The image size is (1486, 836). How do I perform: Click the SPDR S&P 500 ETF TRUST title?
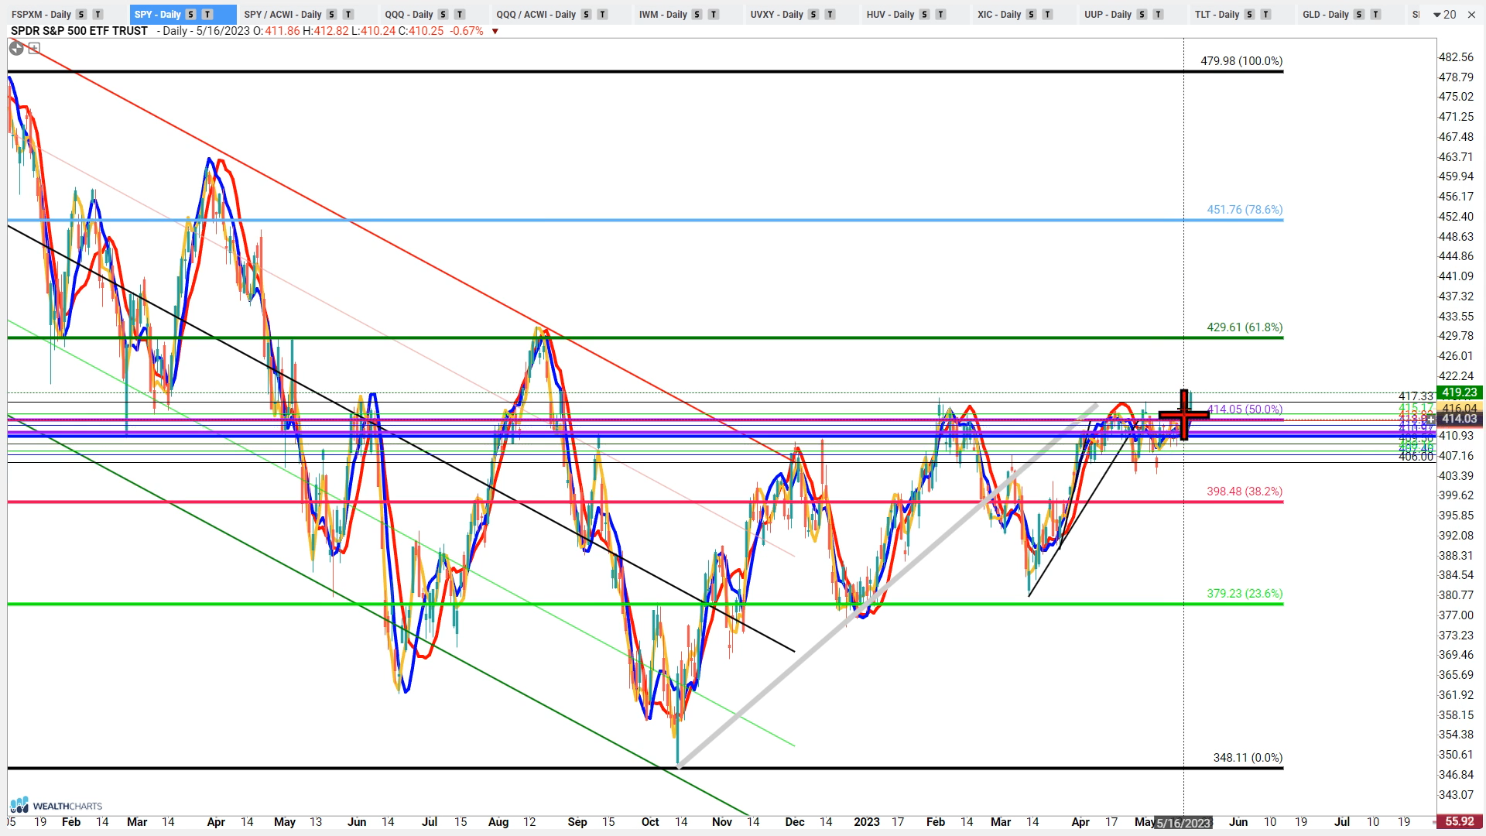point(79,31)
